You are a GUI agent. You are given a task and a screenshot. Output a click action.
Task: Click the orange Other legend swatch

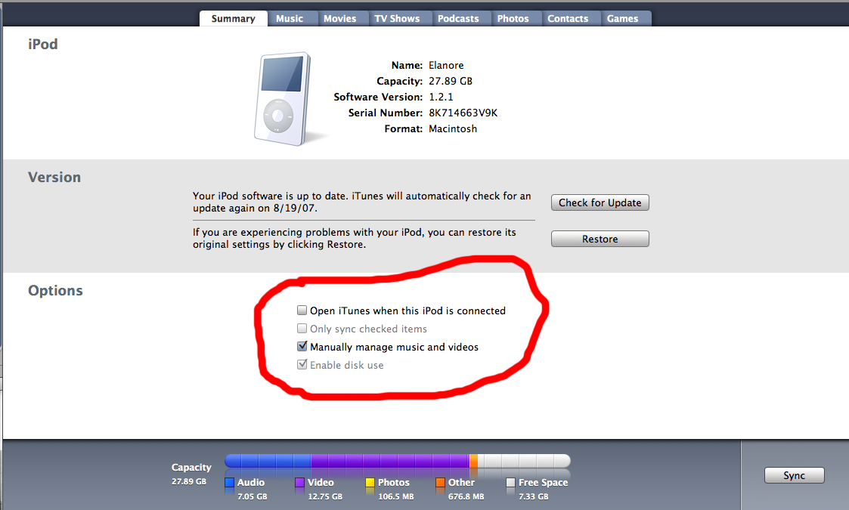(441, 482)
